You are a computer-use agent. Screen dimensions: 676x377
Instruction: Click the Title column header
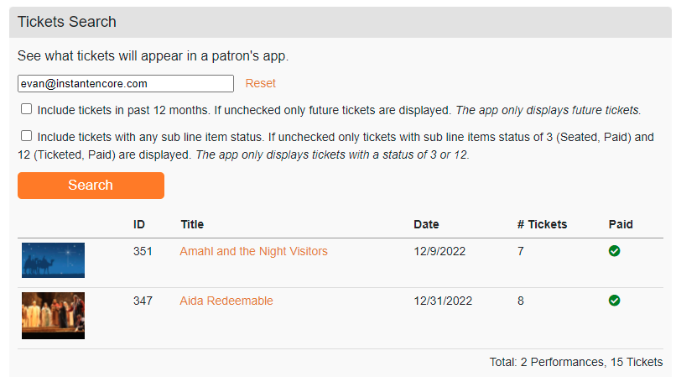pyautogui.click(x=192, y=224)
